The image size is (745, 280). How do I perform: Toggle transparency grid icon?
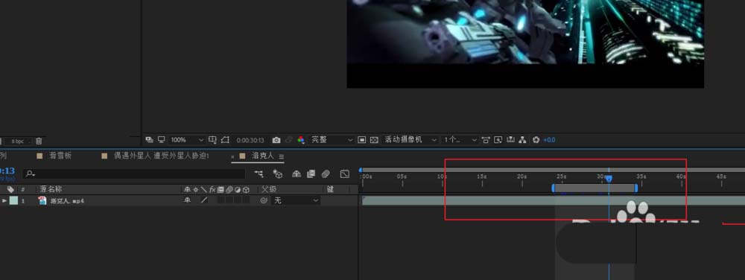tap(374, 140)
